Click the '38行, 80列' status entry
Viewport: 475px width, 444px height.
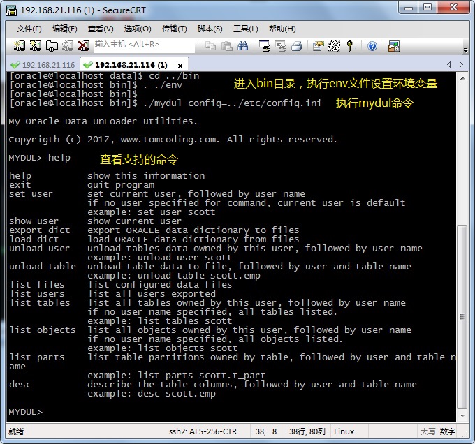pyautogui.click(x=307, y=431)
